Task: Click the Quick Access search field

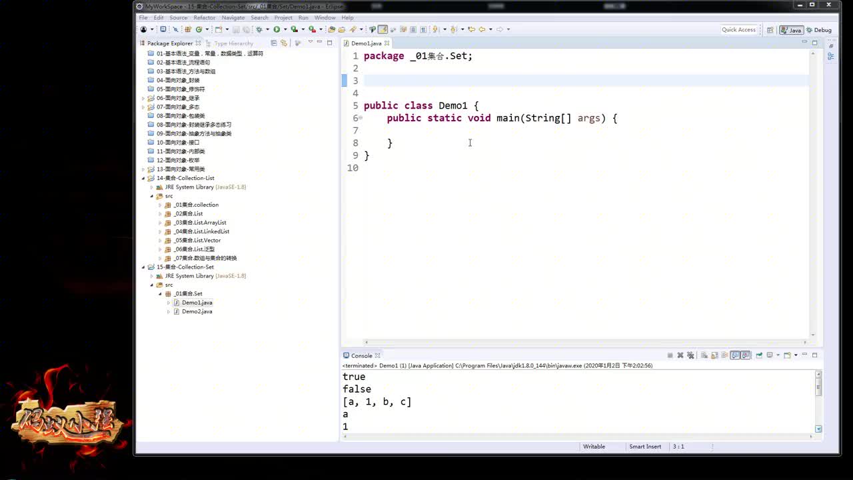Action: 738,30
